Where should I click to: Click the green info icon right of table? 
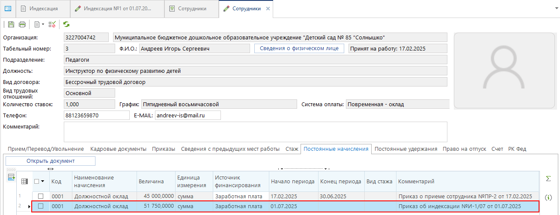pos(548,197)
